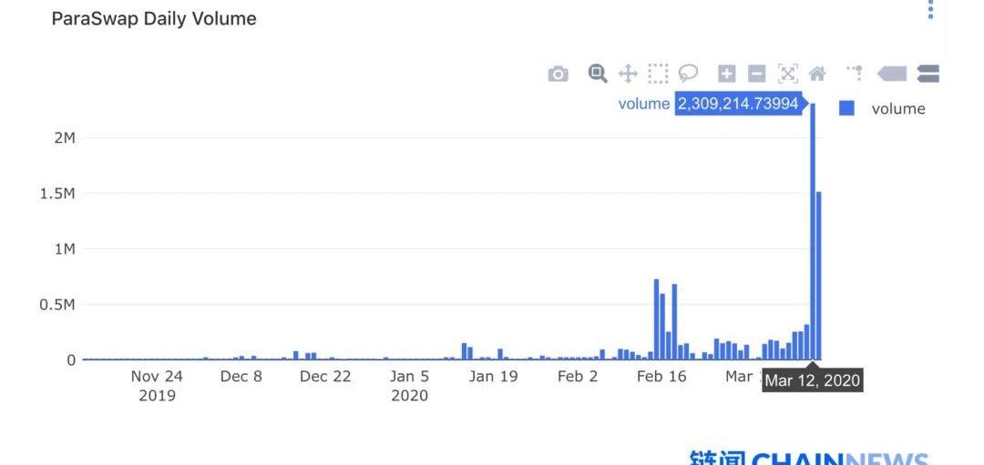This screenshot has width=984, height=465.
Task: Autoscale the chart axes
Action: [787, 74]
